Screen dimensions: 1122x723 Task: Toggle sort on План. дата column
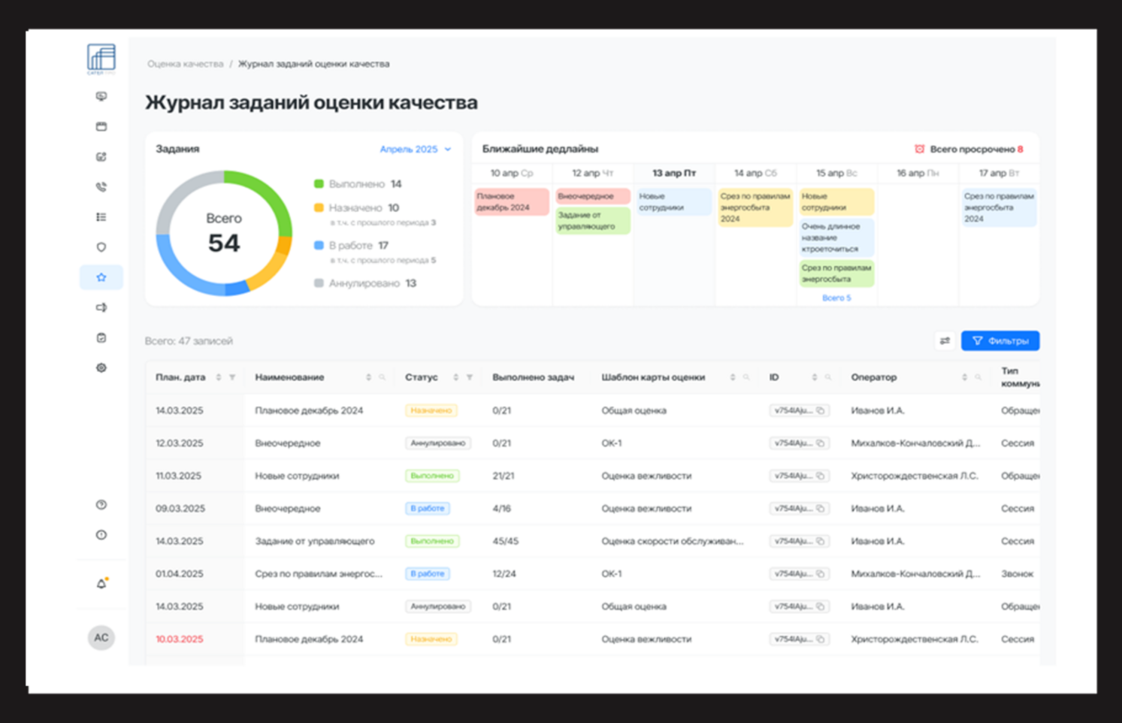tap(219, 377)
